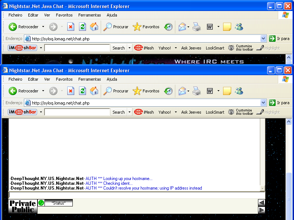Open iMesh link in front window toolbar
Viewport: 294px width, 220px height.
click(x=144, y=112)
